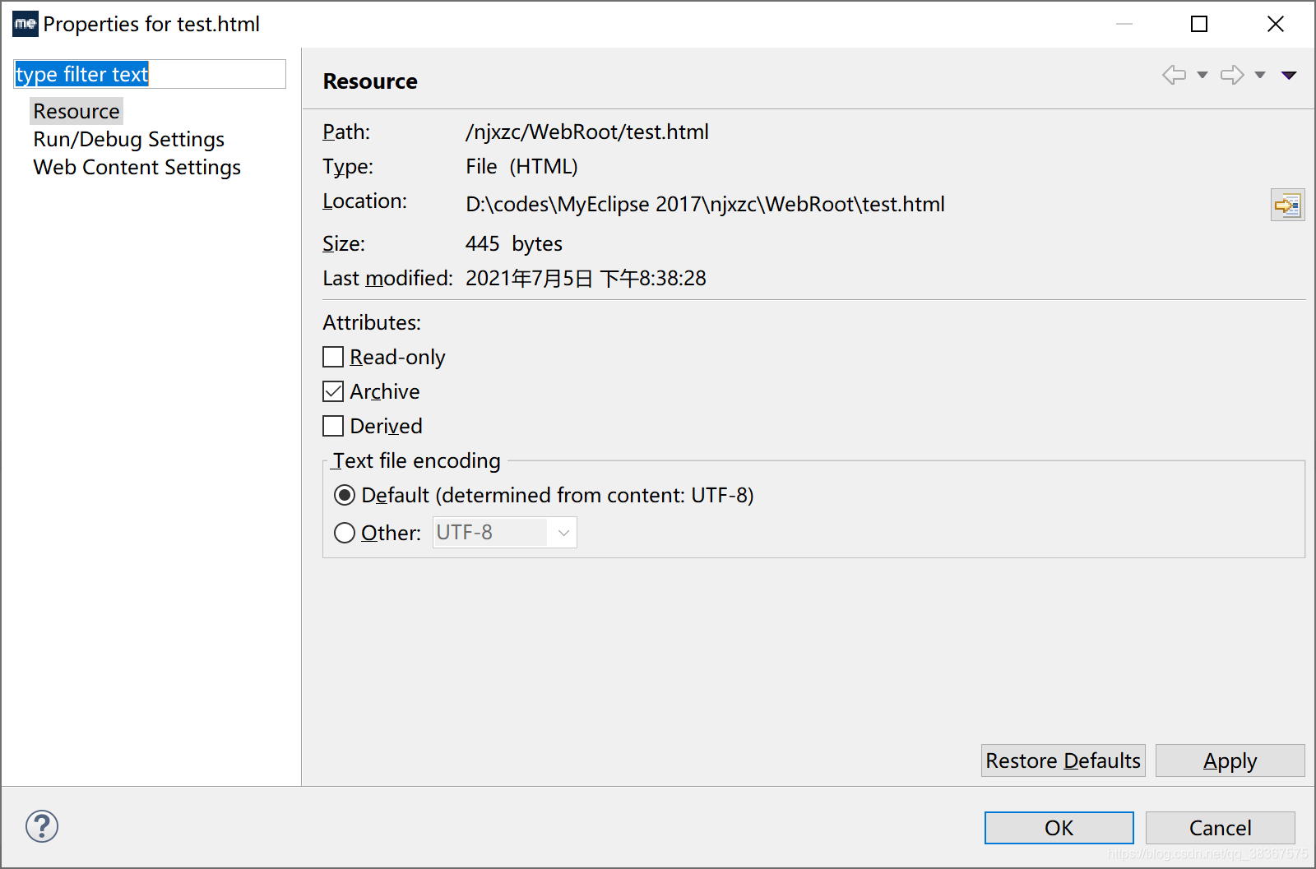Screen dimensions: 1316x869
Task: Uncheck the Archive checkbox
Action: pos(333,391)
